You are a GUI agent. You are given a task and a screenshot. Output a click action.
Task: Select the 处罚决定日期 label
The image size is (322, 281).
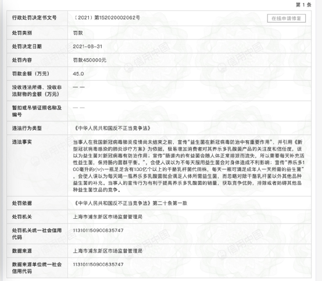[x=27, y=47]
